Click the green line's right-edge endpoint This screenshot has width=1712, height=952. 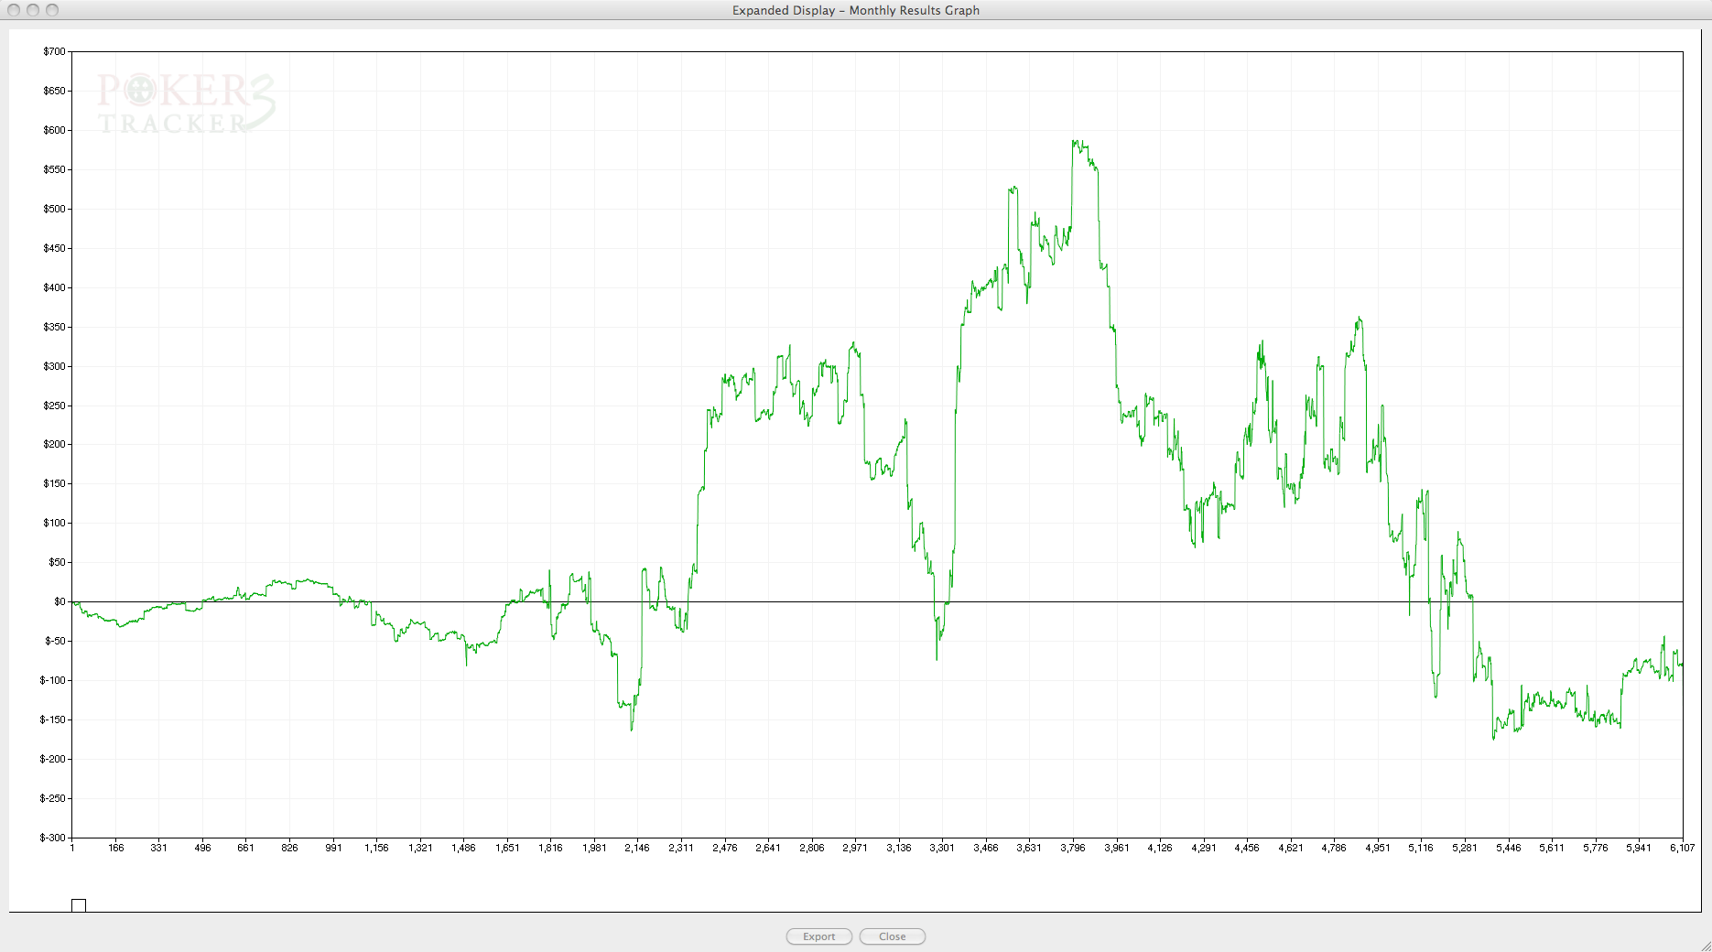tap(1682, 665)
